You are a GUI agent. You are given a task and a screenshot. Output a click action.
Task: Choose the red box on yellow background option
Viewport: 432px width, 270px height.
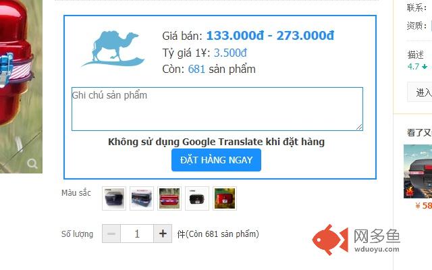pyautogui.click(x=225, y=198)
